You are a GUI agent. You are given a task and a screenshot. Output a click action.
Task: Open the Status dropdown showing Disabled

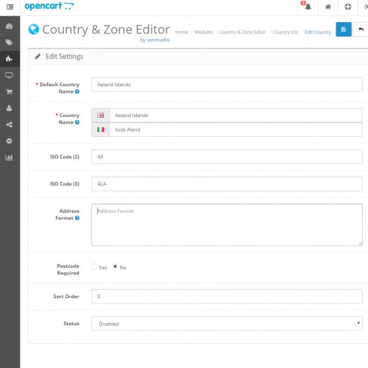(227, 323)
